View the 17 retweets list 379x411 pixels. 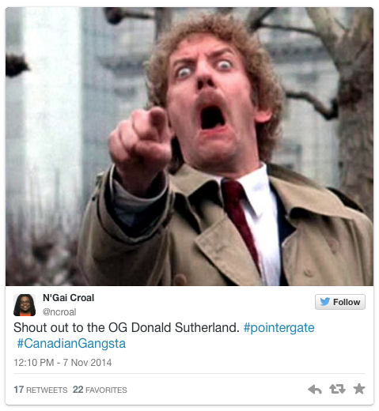coord(40,390)
